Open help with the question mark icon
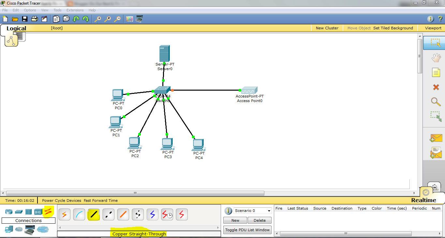 (x=440, y=19)
